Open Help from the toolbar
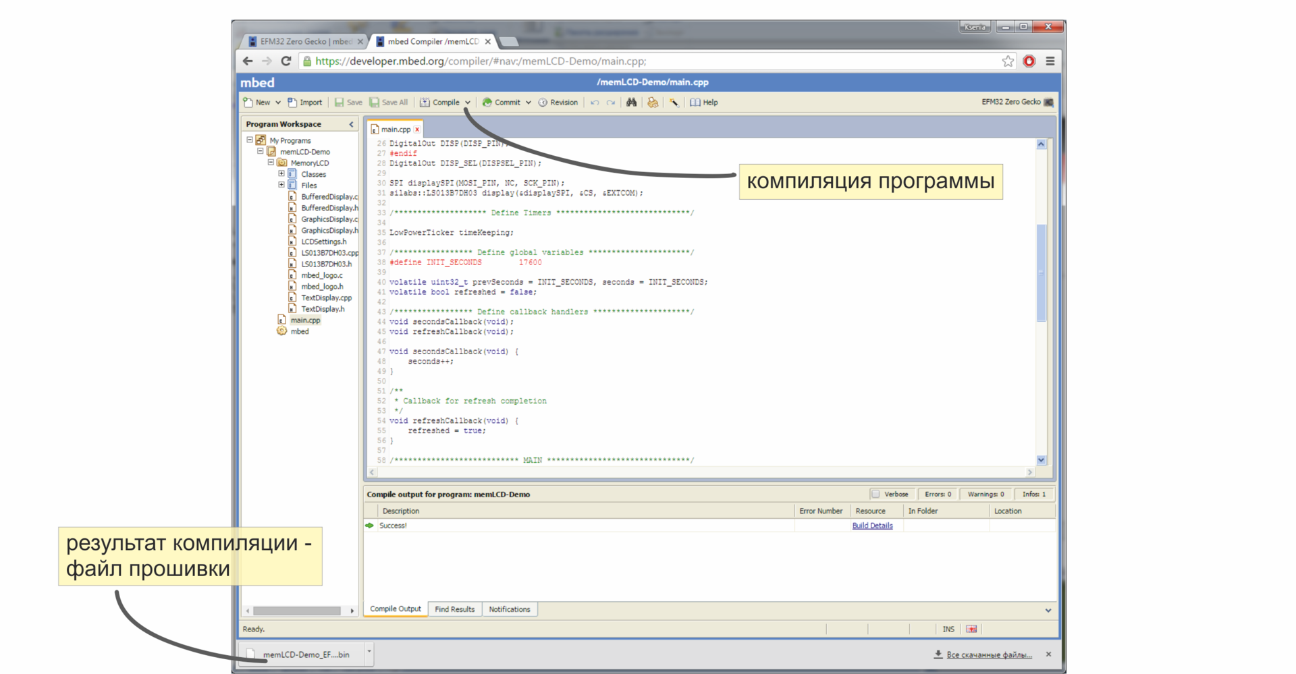 tap(703, 103)
